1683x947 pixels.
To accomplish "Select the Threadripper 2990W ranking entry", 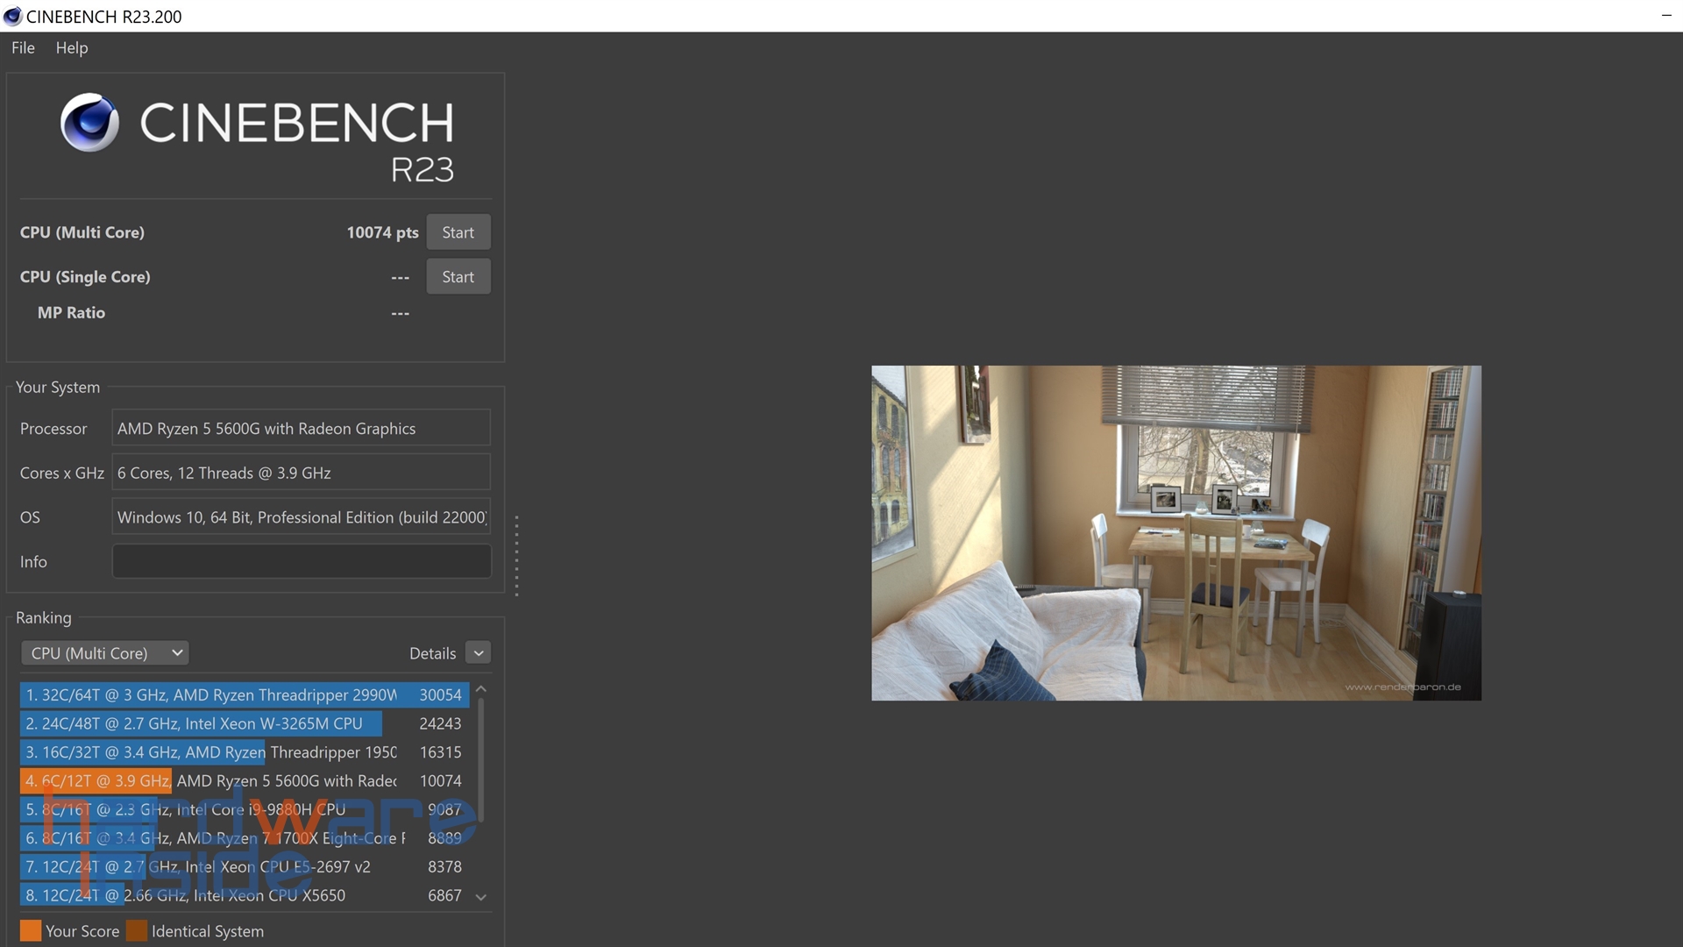I will [244, 695].
